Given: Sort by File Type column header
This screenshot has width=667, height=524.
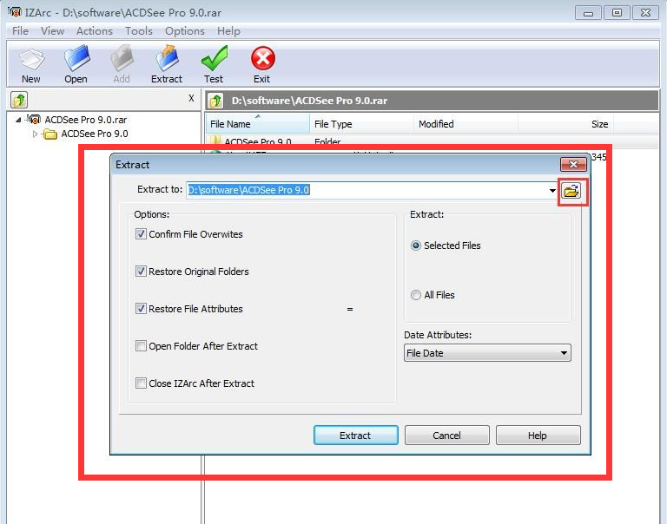Looking at the screenshot, I should (x=361, y=124).
